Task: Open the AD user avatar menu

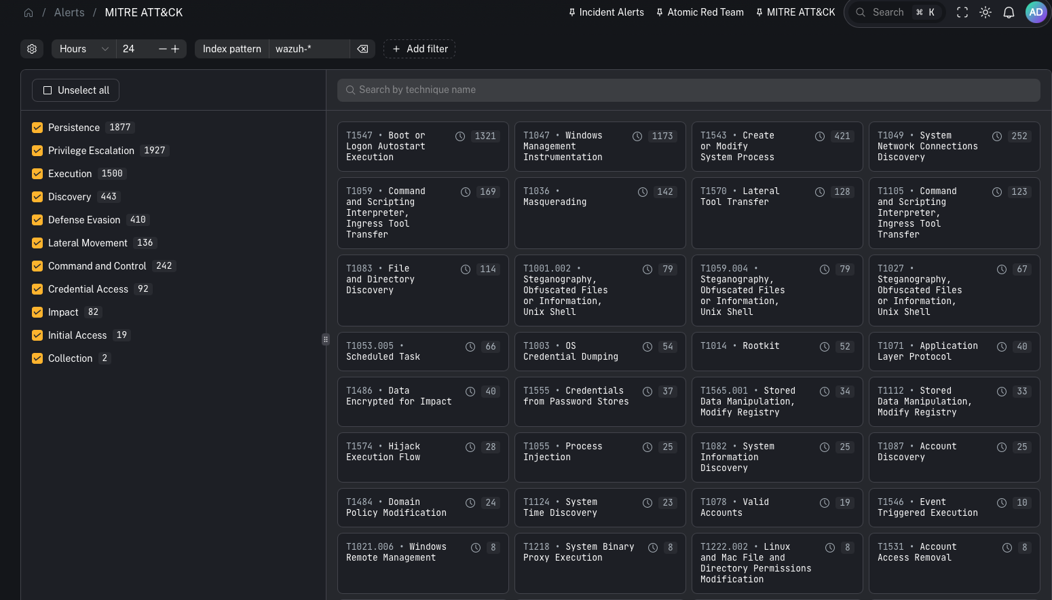Action: coord(1036,12)
